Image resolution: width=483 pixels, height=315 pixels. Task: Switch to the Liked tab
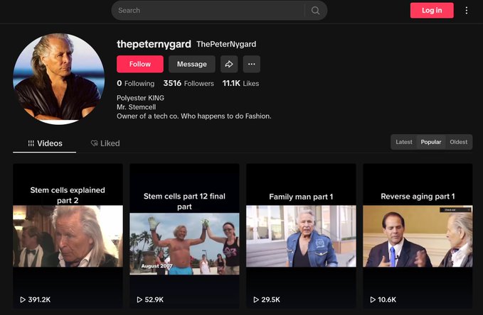105,143
